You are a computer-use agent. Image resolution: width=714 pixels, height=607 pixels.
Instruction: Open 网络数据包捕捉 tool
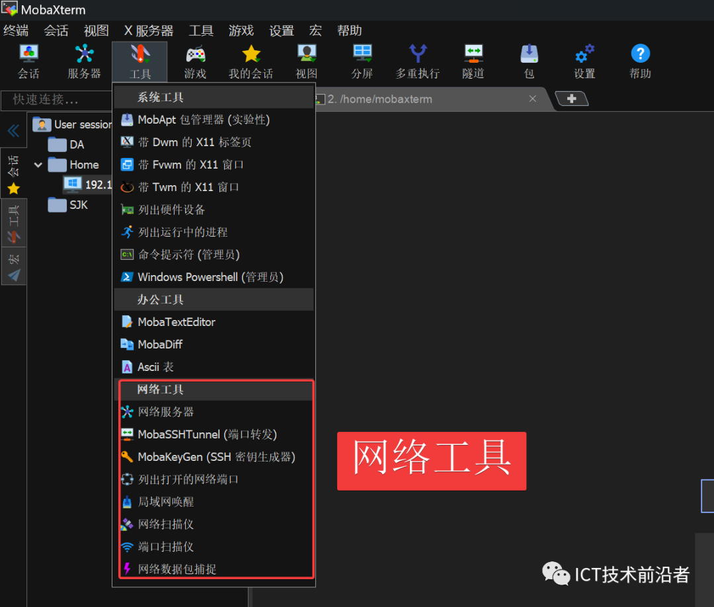click(214, 569)
